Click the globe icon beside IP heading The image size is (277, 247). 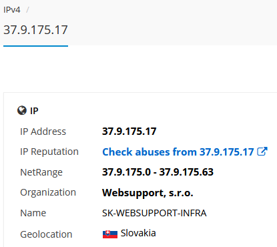click(x=22, y=110)
